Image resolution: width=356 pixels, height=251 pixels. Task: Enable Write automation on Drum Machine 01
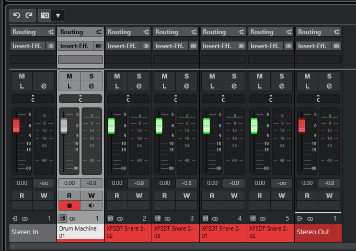91,195
